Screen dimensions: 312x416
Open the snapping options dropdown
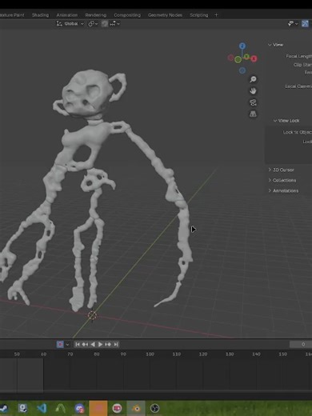click(114, 24)
